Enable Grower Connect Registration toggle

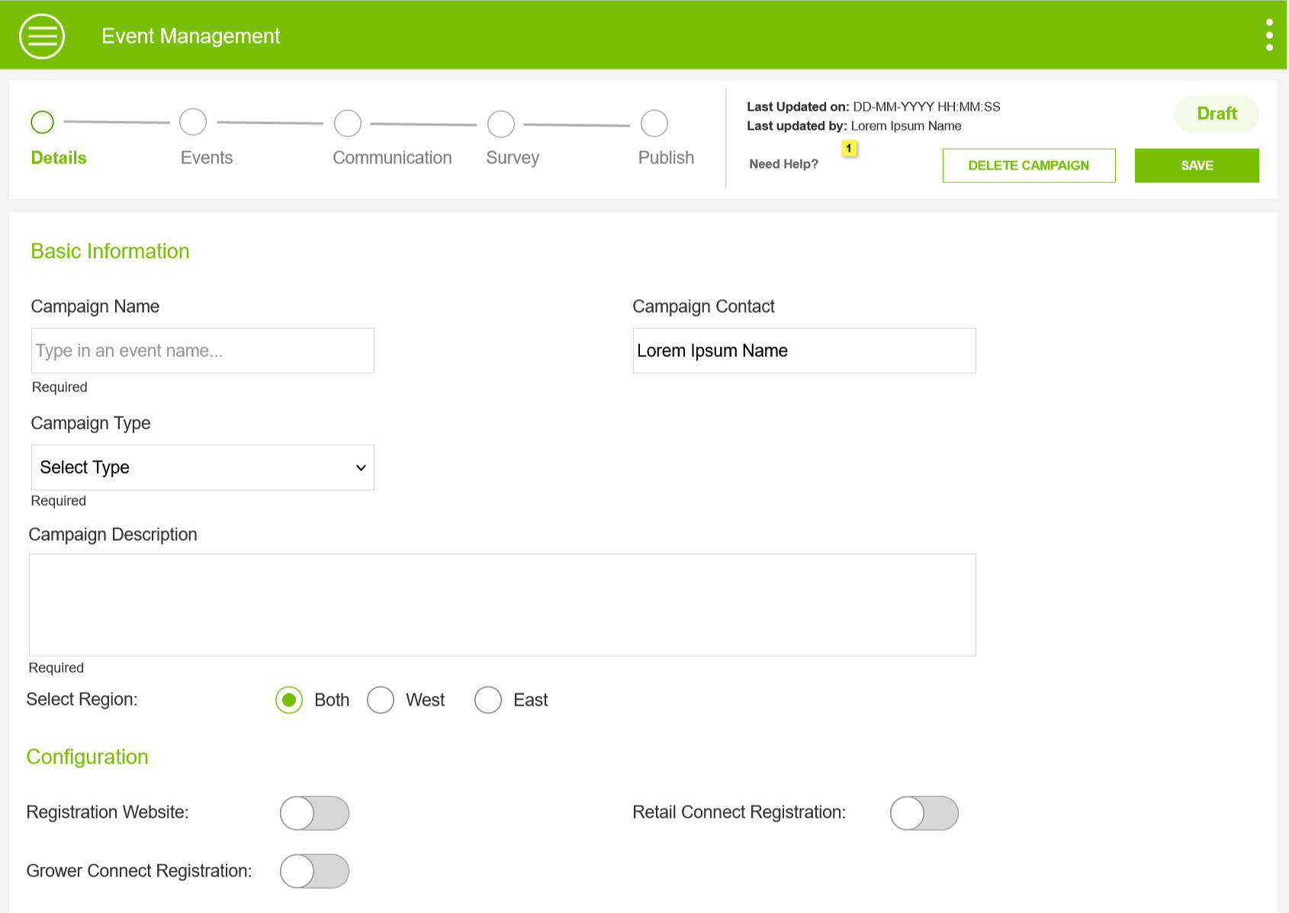point(314,871)
